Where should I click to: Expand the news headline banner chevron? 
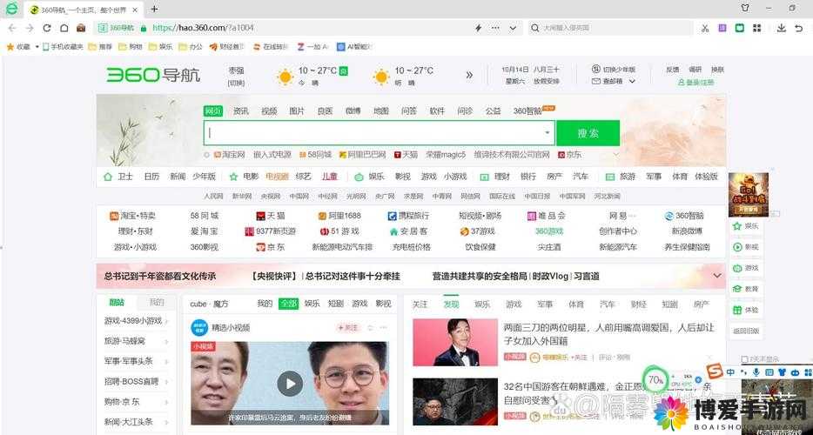tap(717, 276)
